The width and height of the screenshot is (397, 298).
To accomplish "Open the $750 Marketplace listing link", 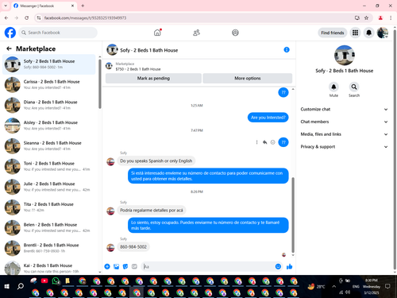I will tap(138, 69).
